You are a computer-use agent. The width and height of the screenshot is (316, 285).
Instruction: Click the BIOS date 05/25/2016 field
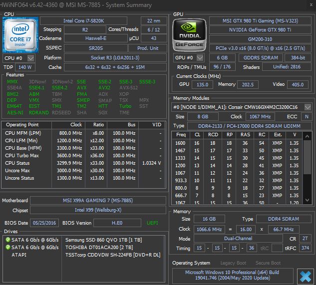tap(44, 223)
